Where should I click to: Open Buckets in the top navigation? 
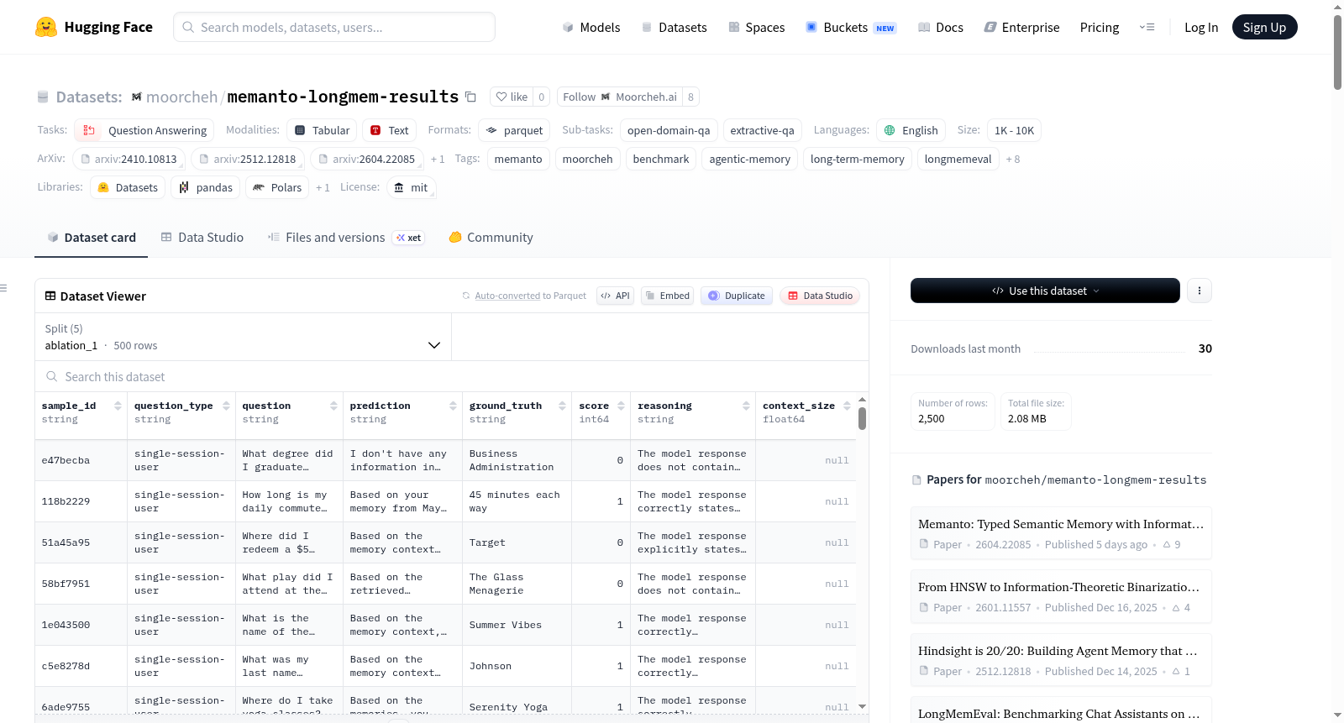coord(850,27)
